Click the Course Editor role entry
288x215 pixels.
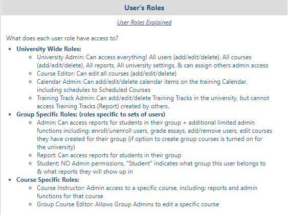click(106, 74)
